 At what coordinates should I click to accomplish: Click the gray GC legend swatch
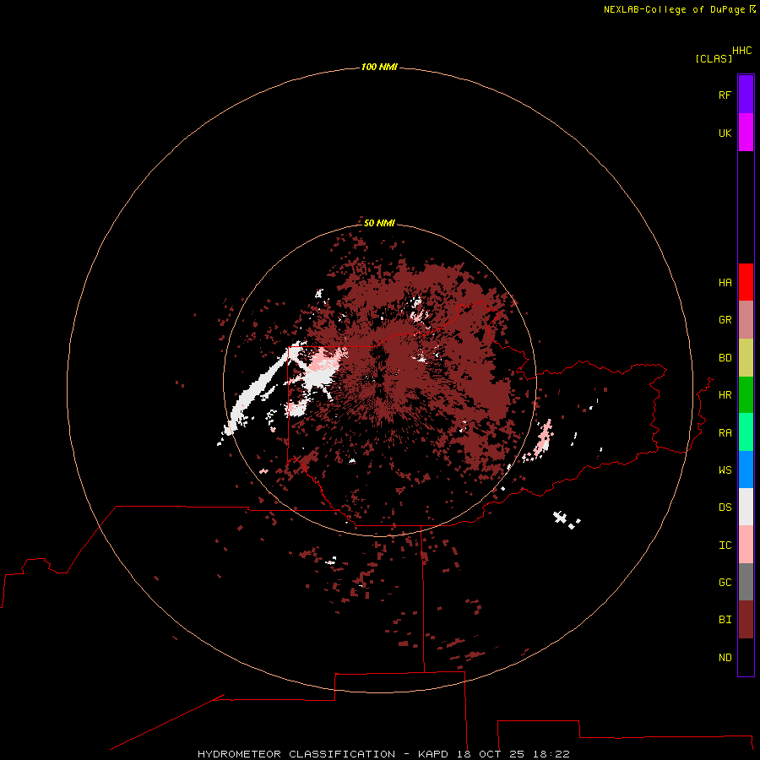point(746,582)
